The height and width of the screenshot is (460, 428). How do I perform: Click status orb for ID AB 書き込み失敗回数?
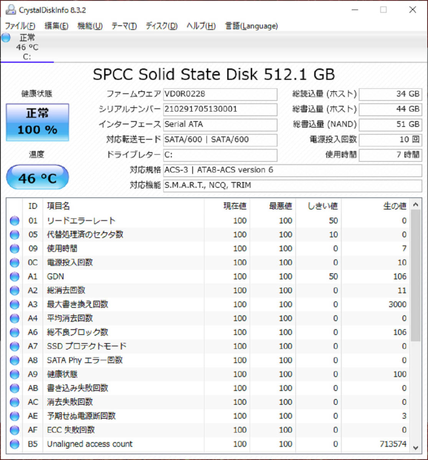[x=15, y=388]
